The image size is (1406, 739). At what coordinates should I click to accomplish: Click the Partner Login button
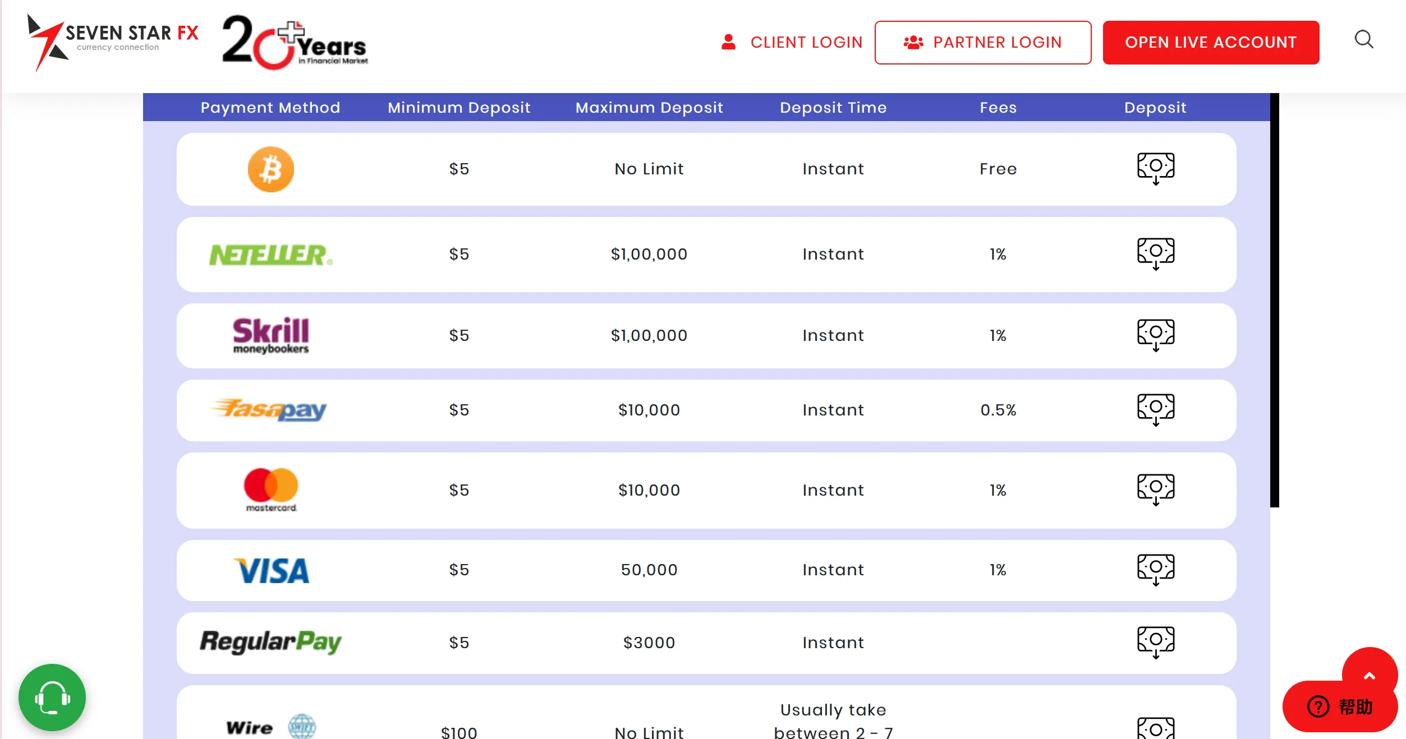[983, 43]
